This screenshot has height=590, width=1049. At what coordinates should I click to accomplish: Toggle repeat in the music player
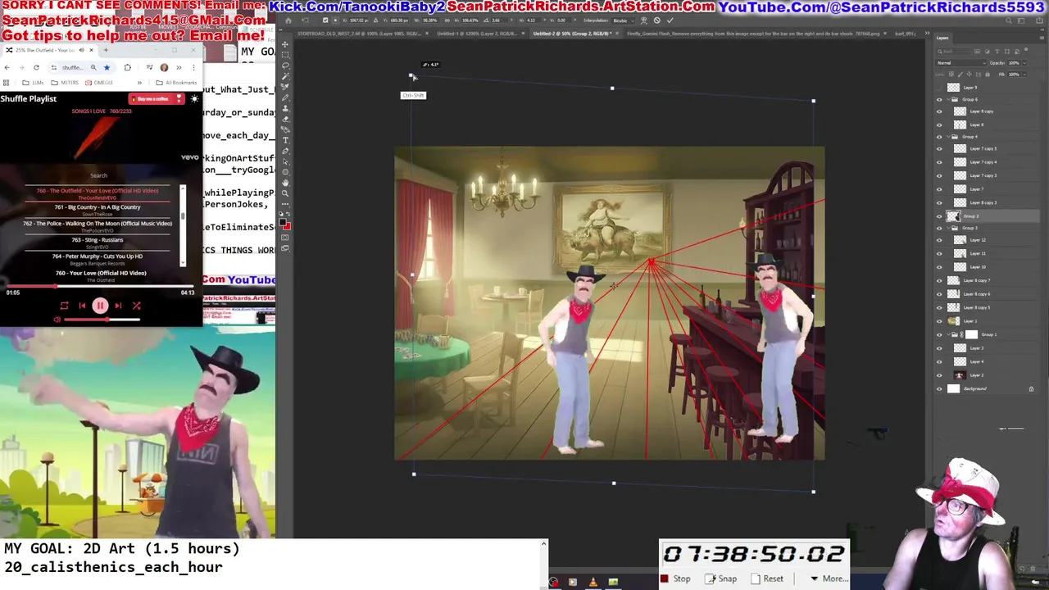(64, 306)
